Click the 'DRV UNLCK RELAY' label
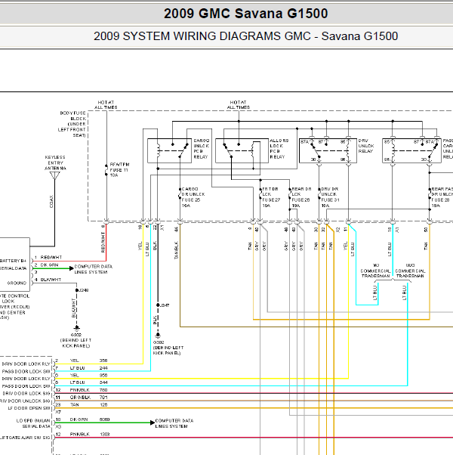Screen dimensions: 453x455 366,146
